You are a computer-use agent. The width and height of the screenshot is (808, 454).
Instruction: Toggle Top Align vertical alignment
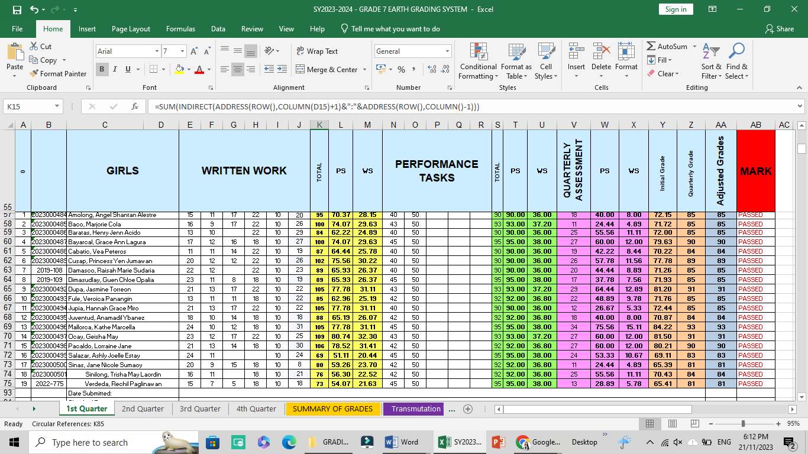[x=224, y=51]
